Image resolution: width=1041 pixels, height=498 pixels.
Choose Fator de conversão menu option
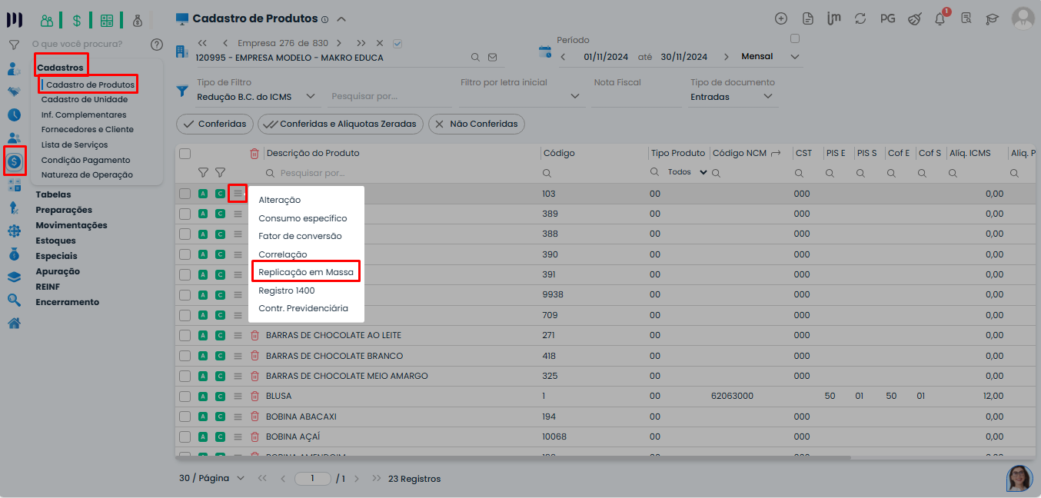coord(300,236)
